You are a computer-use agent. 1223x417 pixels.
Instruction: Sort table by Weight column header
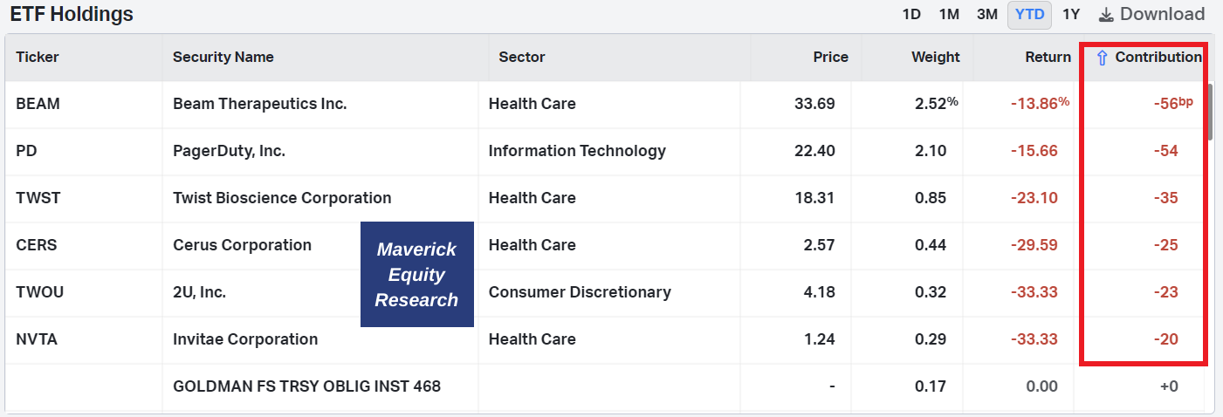pyautogui.click(x=935, y=57)
